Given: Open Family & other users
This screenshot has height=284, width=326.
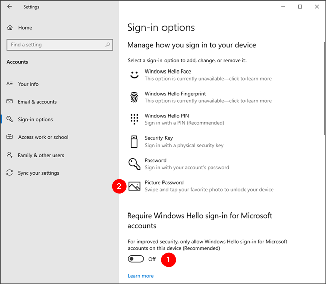Looking at the screenshot, I should (x=41, y=155).
